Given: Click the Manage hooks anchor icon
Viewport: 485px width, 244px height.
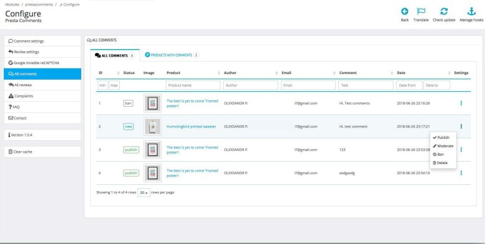Looking at the screenshot, I should [x=471, y=11].
